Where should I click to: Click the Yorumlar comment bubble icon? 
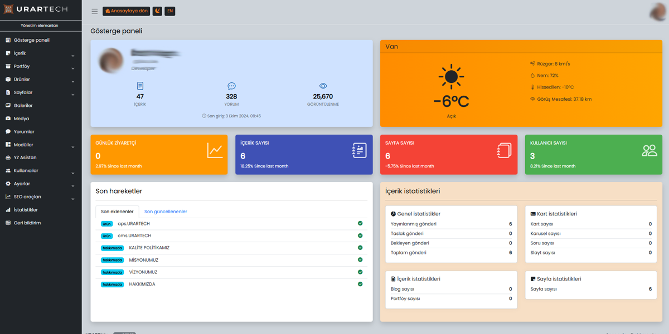click(8, 131)
